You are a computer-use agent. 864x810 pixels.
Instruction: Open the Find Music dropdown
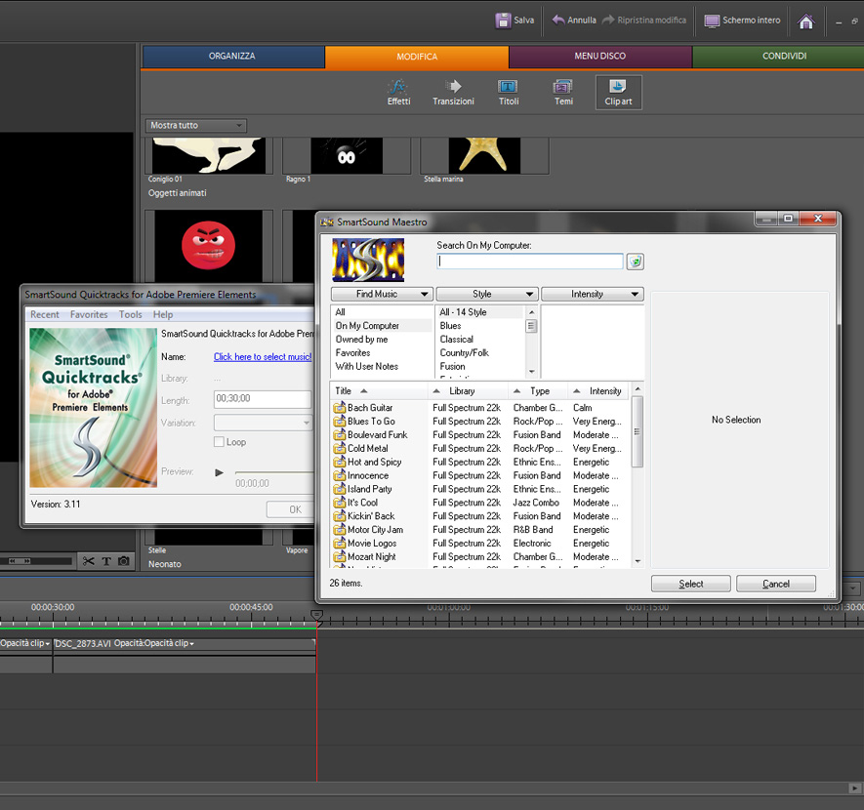click(382, 294)
